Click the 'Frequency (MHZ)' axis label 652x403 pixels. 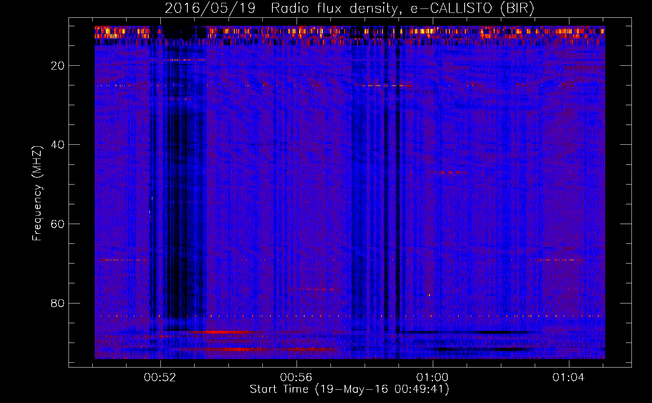click(37, 193)
